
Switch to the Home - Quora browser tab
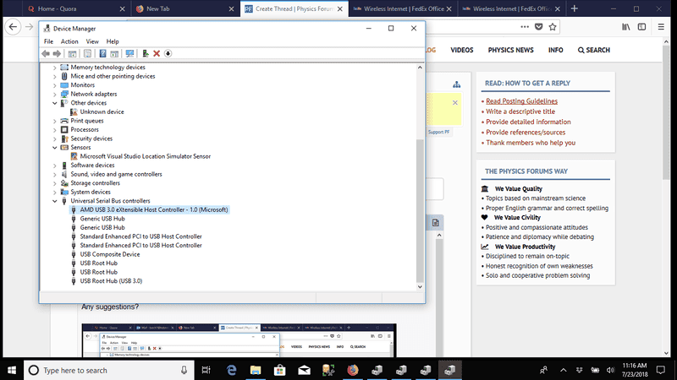pyautogui.click(x=59, y=8)
